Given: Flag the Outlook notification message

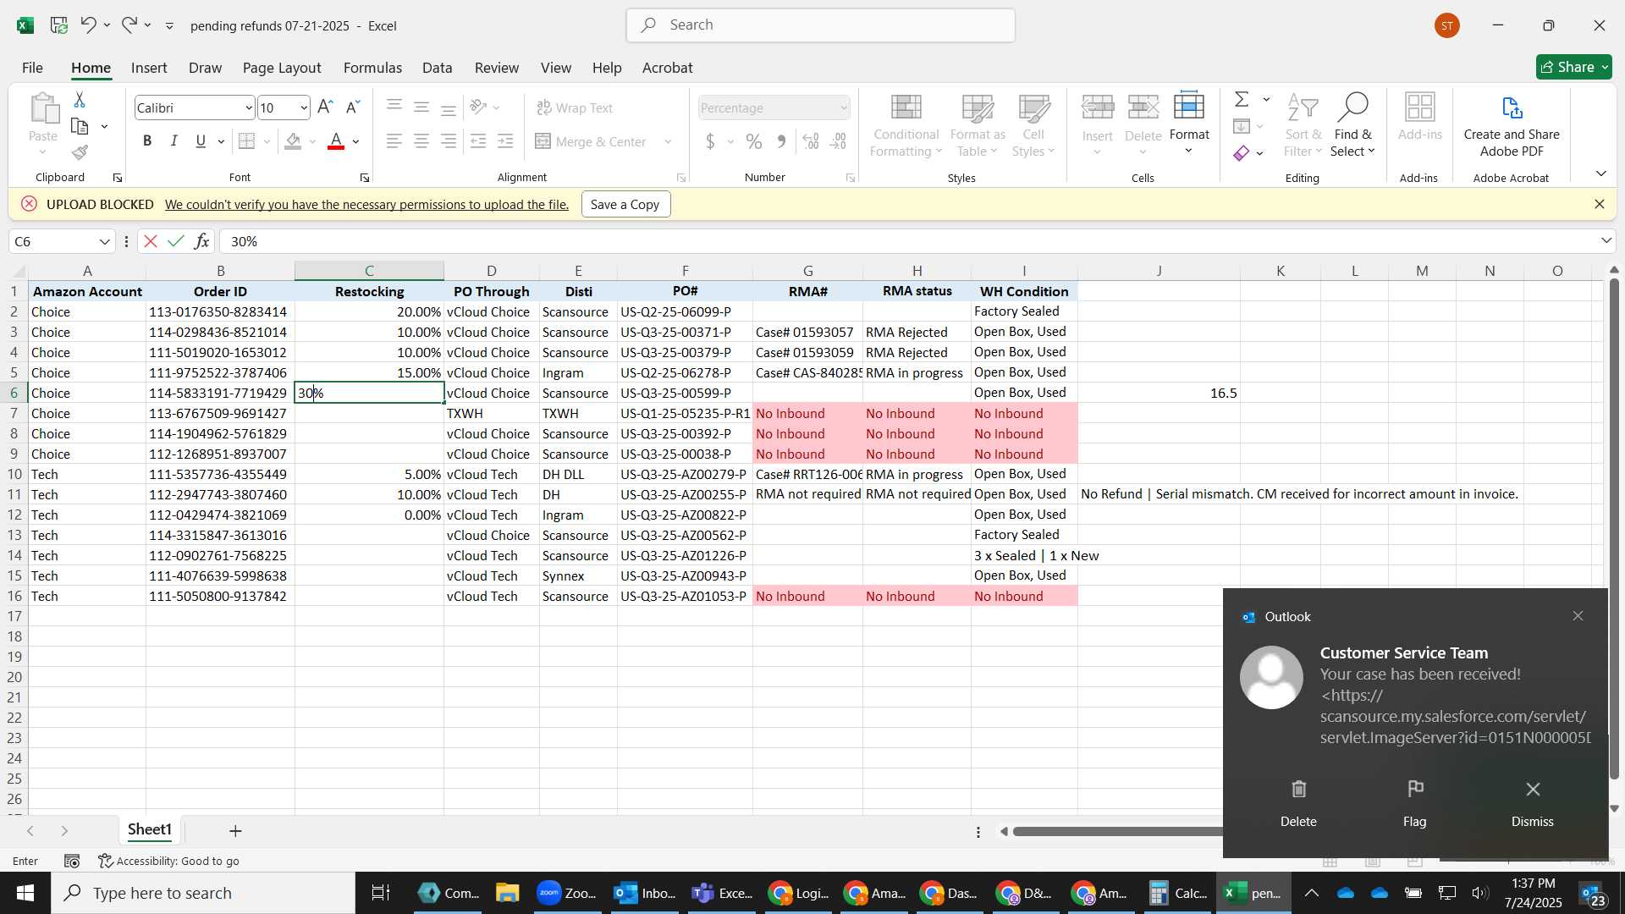Looking at the screenshot, I should pyautogui.click(x=1414, y=803).
